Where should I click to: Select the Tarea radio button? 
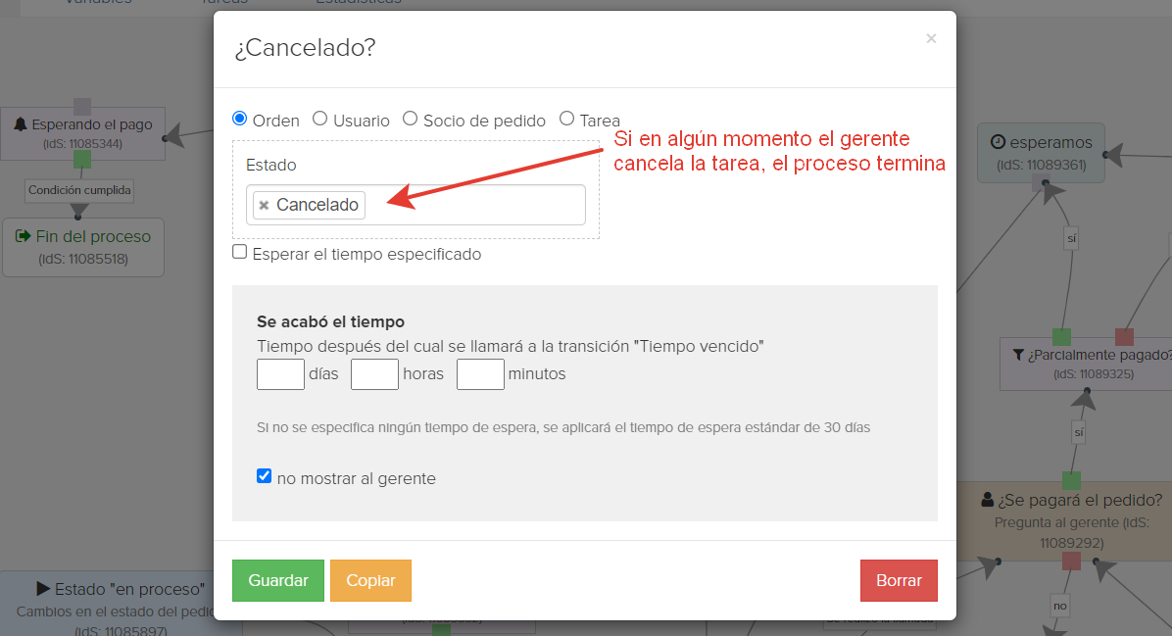[566, 119]
